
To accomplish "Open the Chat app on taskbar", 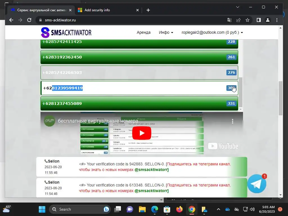I will (x=130, y=209).
